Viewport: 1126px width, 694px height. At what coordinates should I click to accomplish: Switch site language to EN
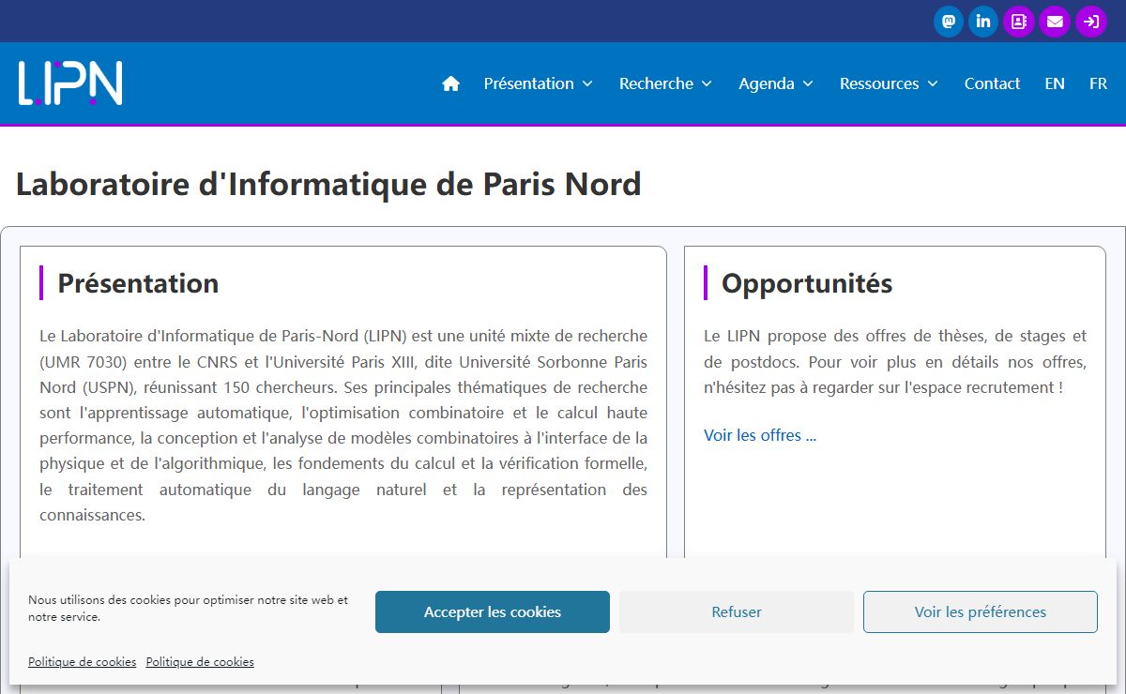(x=1055, y=83)
